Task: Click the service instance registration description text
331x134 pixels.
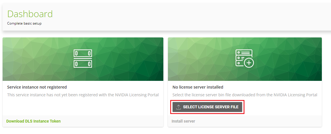Action: pyautogui.click(x=83, y=95)
